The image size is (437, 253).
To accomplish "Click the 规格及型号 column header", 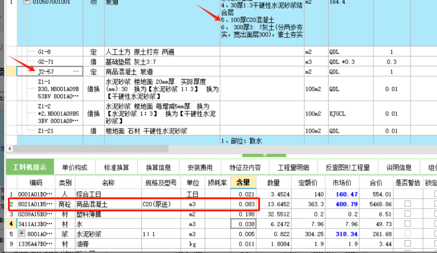I will [x=161, y=183].
